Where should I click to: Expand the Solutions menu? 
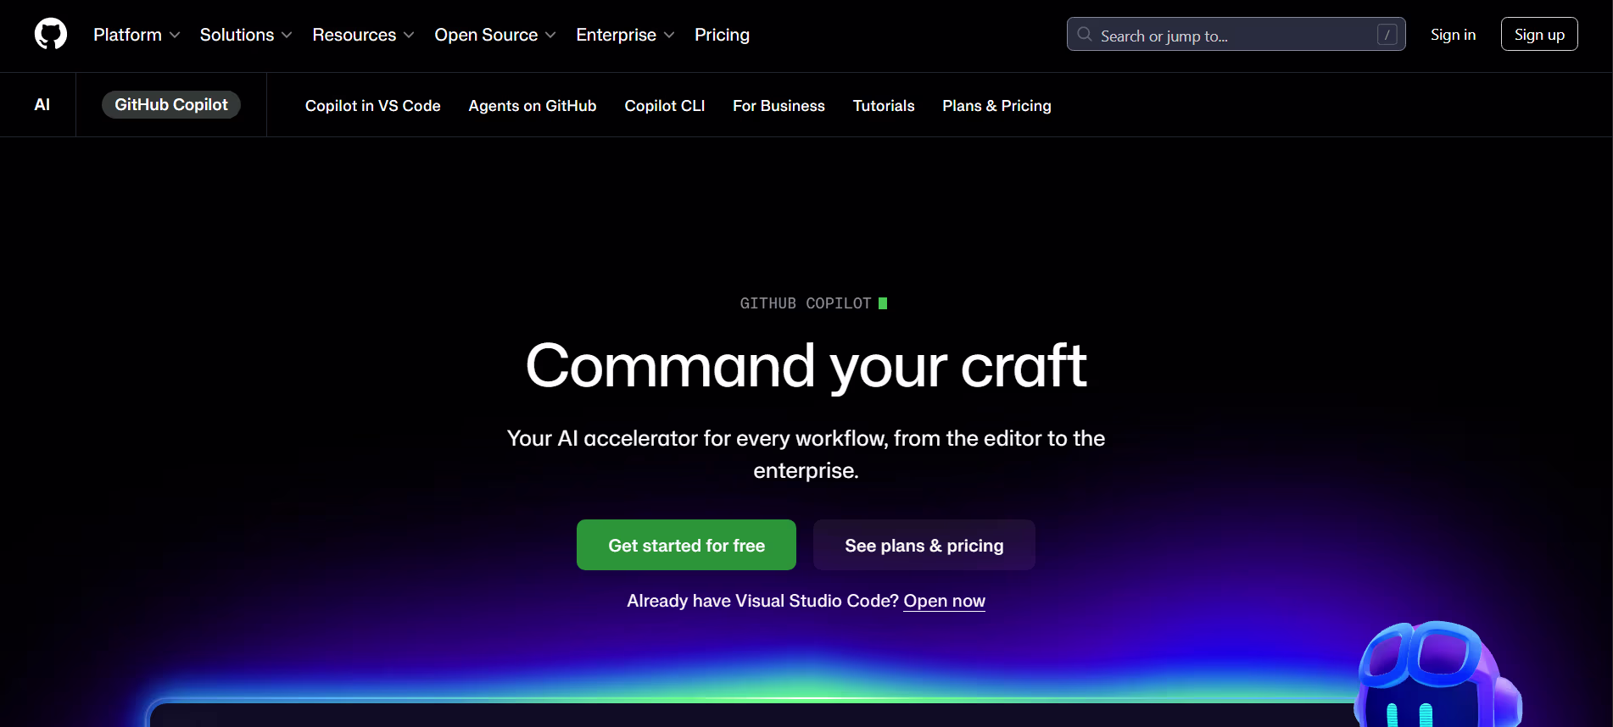click(246, 35)
